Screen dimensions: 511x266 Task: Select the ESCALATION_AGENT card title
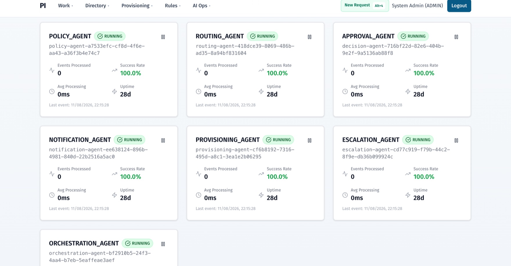(371, 140)
